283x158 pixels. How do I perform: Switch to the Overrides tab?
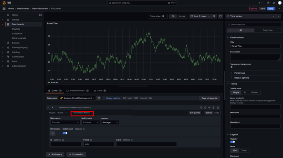(x=268, y=30)
